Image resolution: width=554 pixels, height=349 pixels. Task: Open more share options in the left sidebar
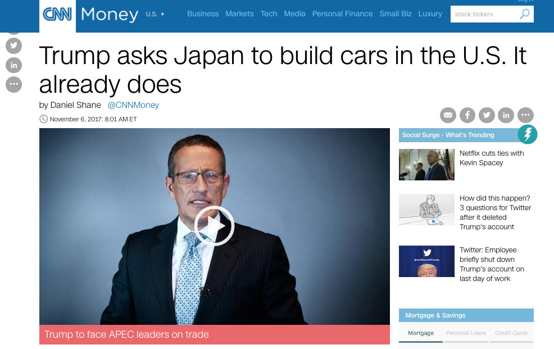(x=14, y=84)
